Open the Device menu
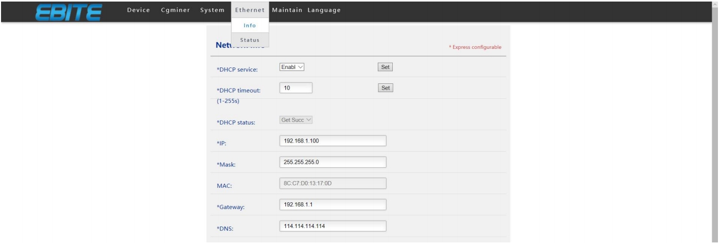The height and width of the screenshot is (245, 720). 138,11
